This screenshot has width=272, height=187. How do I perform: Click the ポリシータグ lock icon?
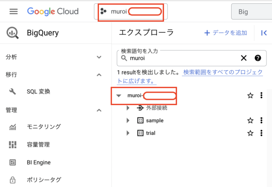pos(12,180)
